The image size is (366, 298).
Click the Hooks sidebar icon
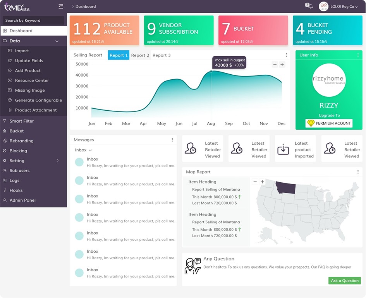[x=5, y=190]
